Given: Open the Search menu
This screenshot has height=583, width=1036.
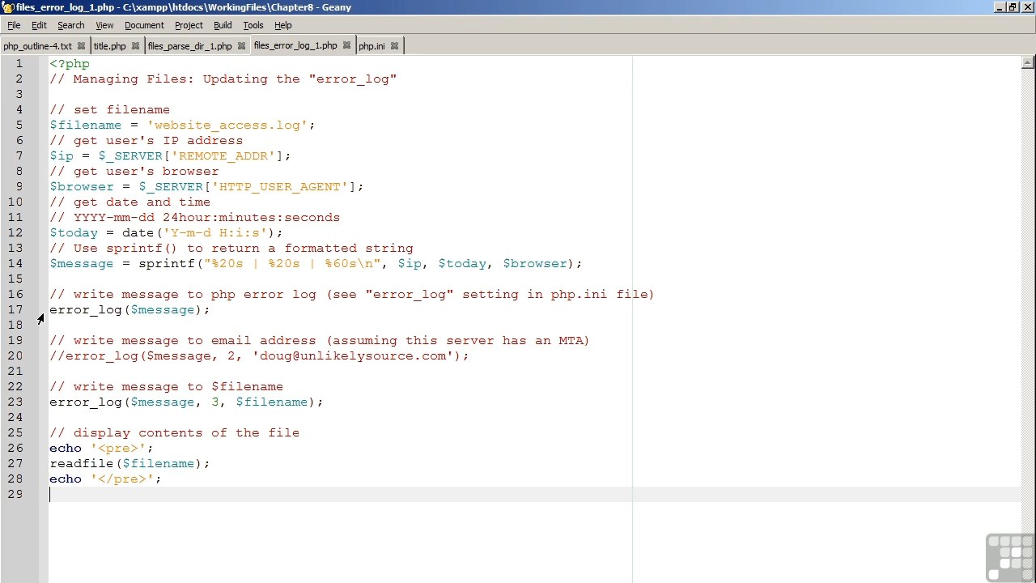Looking at the screenshot, I should pyautogui.click(x=70, y=25).
